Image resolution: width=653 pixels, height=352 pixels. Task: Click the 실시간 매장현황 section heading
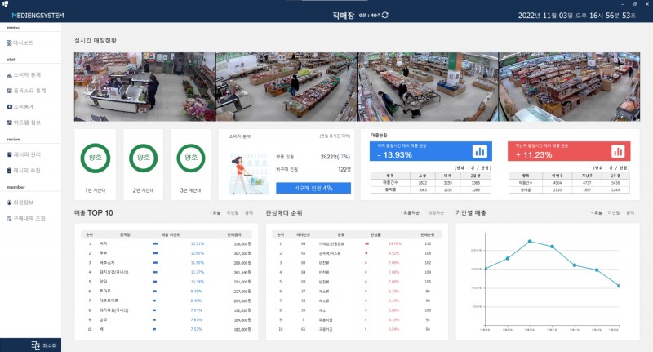pos(96,41)
